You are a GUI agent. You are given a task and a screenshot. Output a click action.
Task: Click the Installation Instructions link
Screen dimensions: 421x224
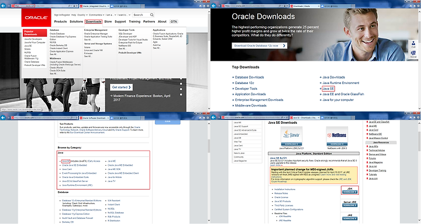coord(285,189)
